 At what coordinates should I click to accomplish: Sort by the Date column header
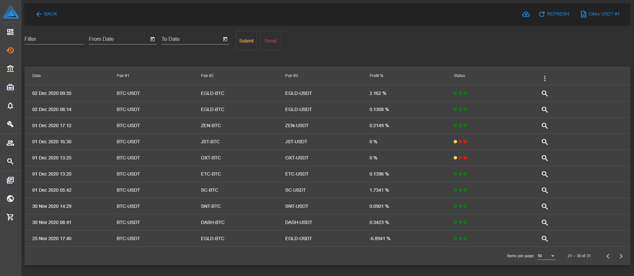(x=36, y=76)
